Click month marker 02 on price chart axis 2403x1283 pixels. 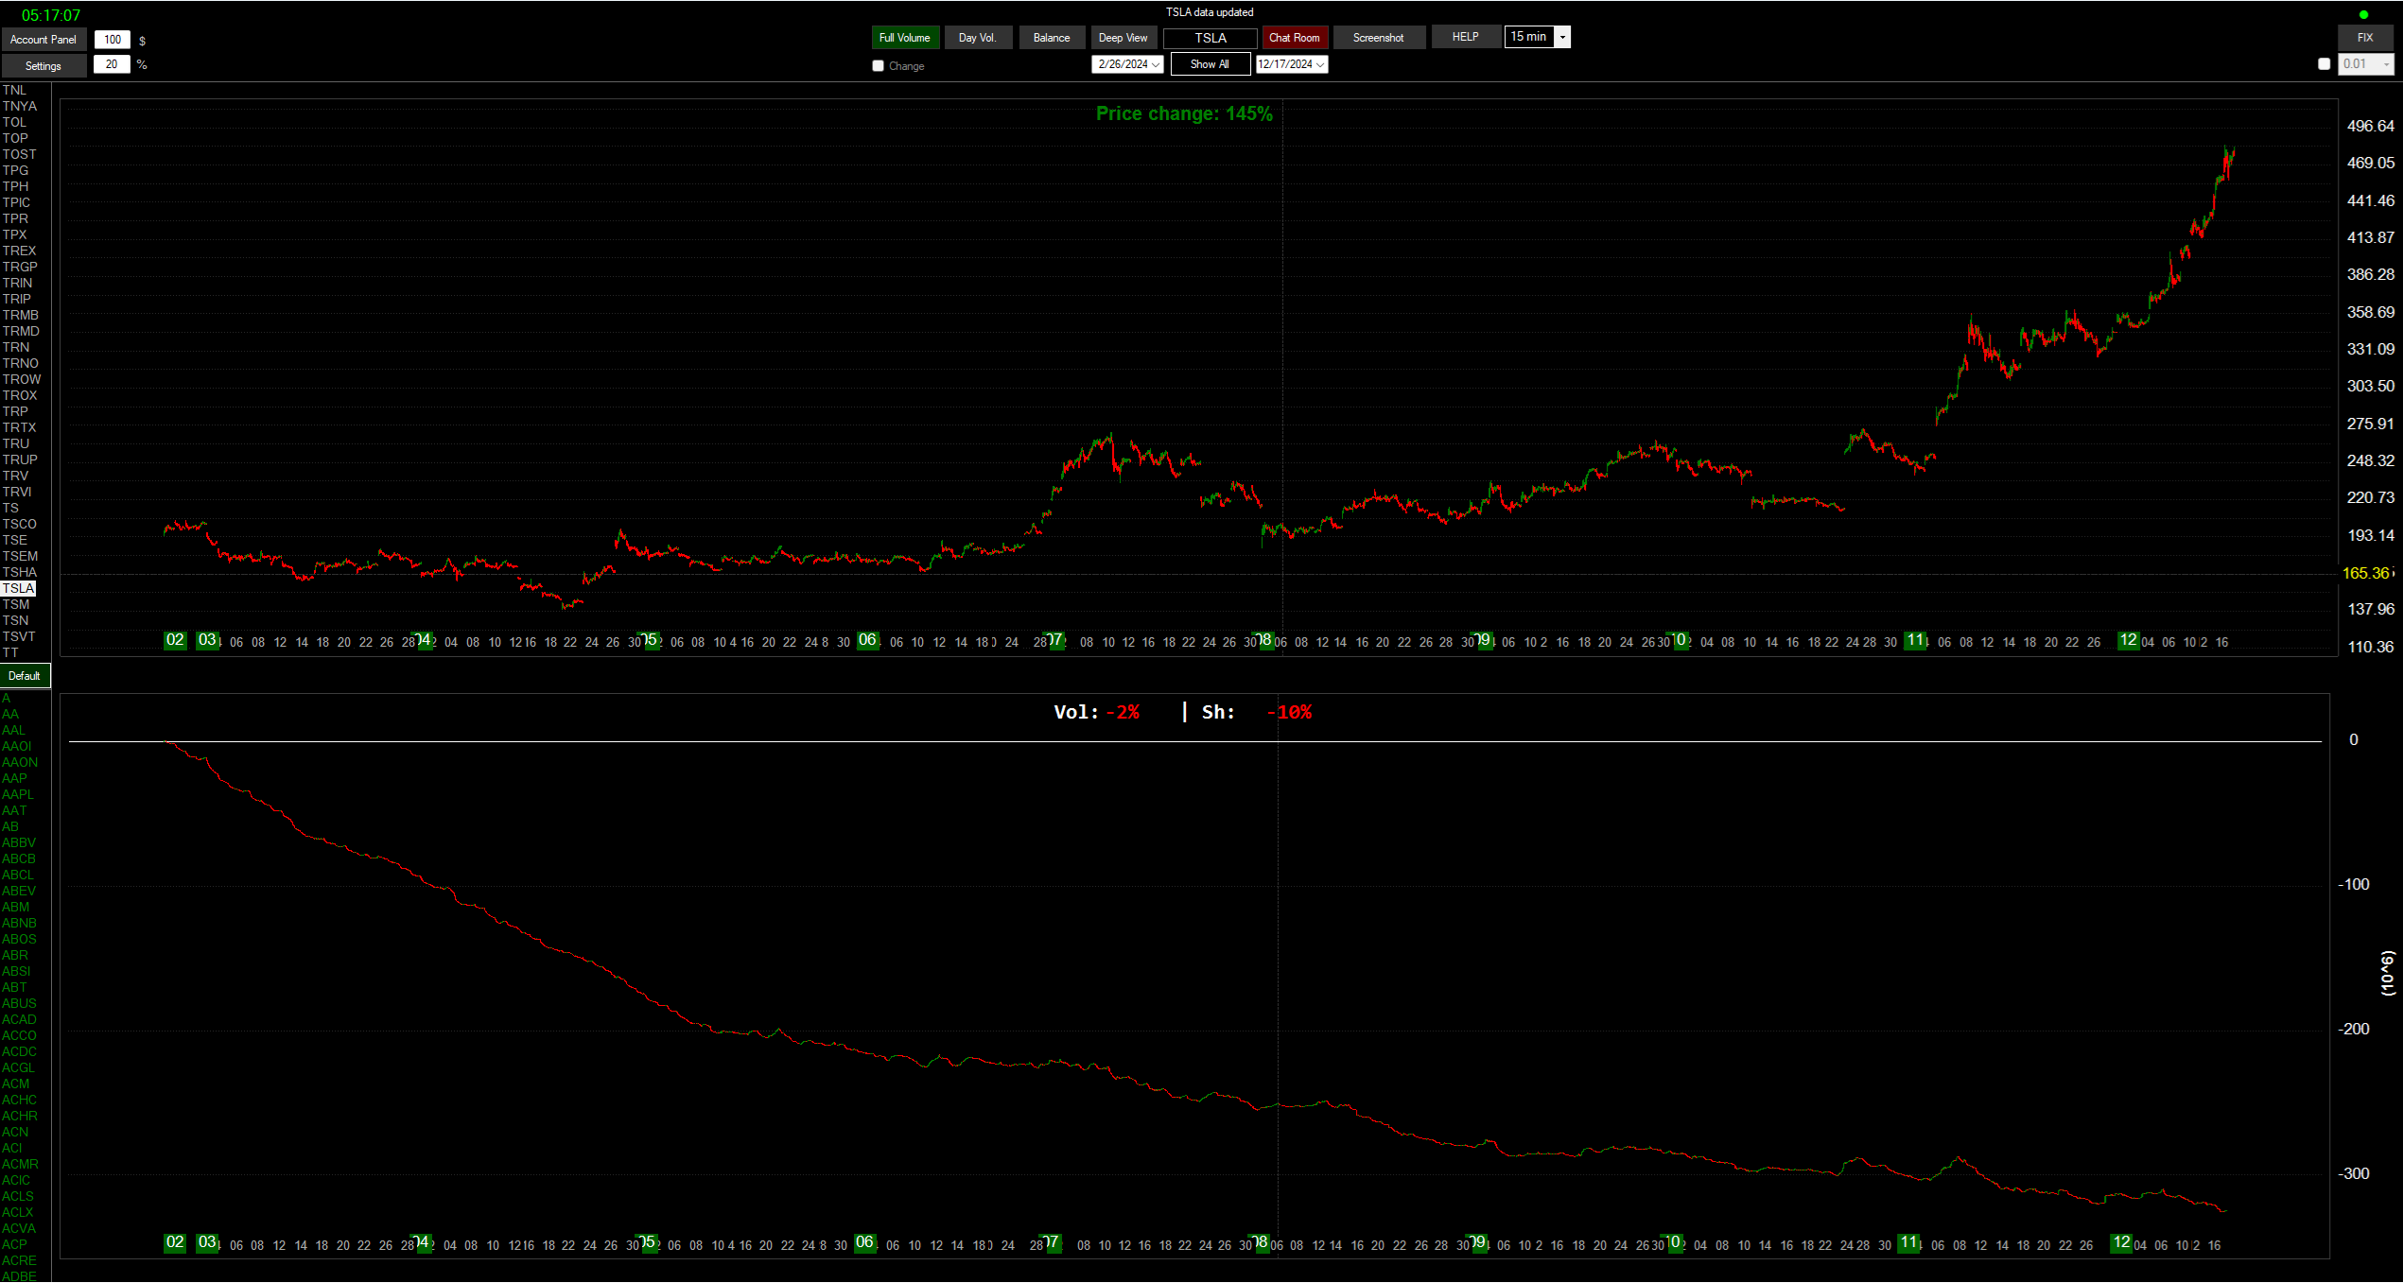[175, 640]
